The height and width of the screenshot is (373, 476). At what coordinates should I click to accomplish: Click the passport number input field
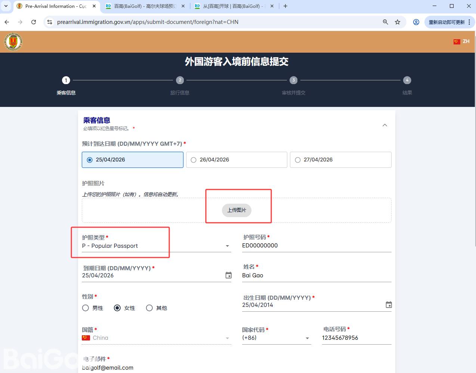(316, 246)
